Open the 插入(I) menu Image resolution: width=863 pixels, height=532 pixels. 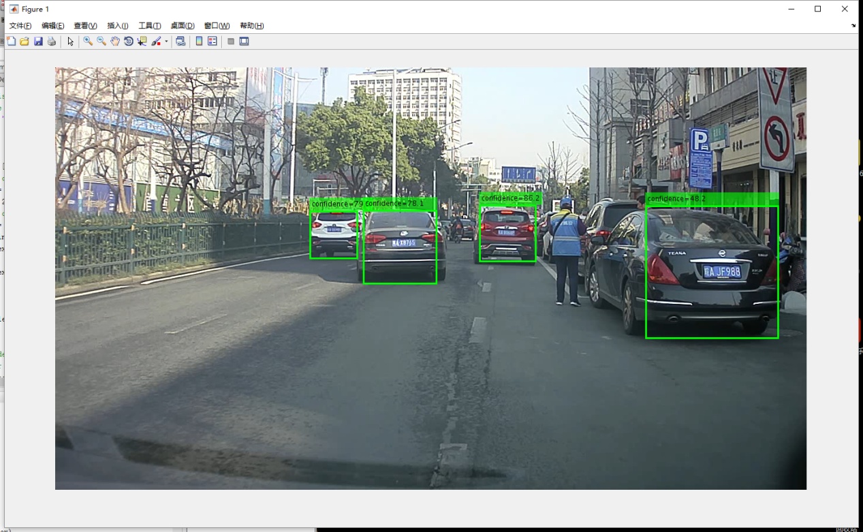(x=118, y=26)
